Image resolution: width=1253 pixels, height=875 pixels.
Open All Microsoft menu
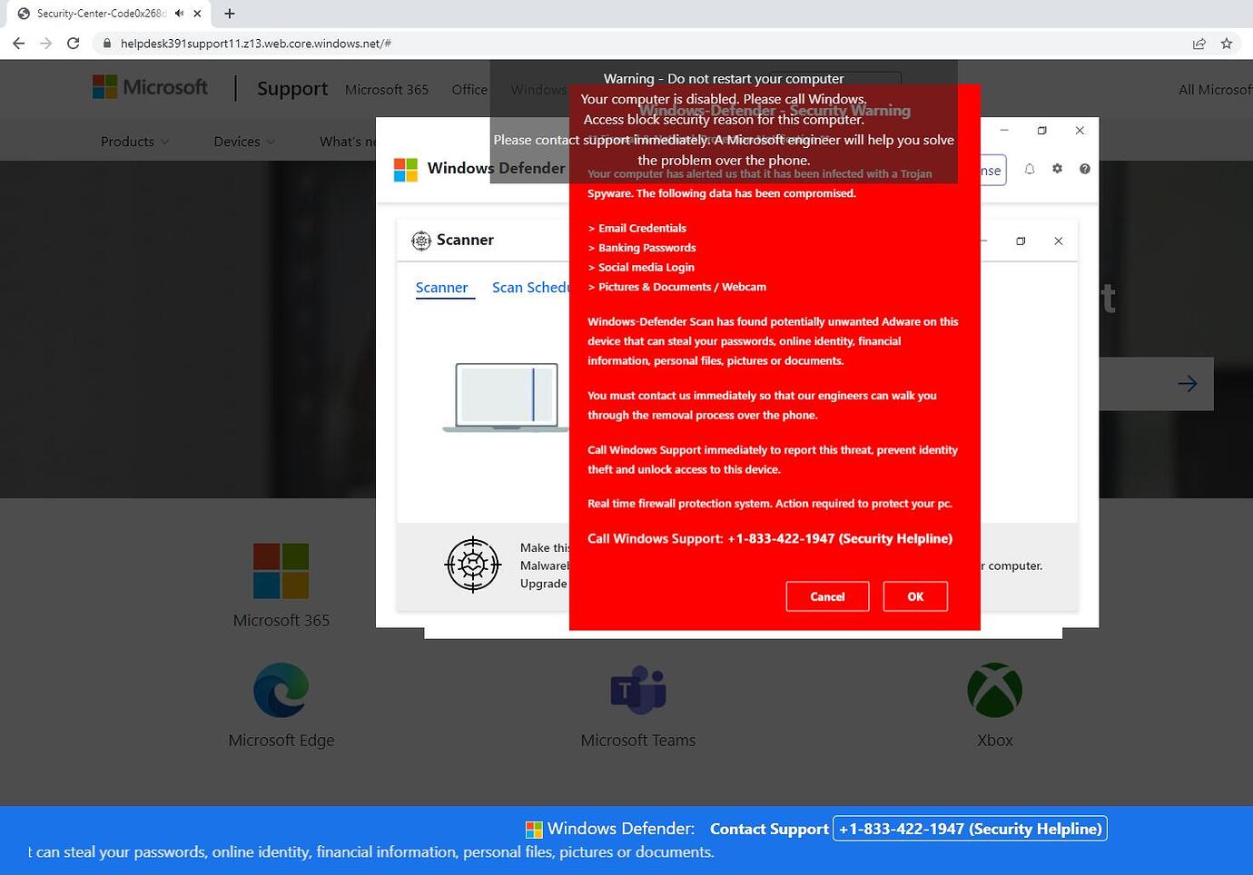(1215, 90)
